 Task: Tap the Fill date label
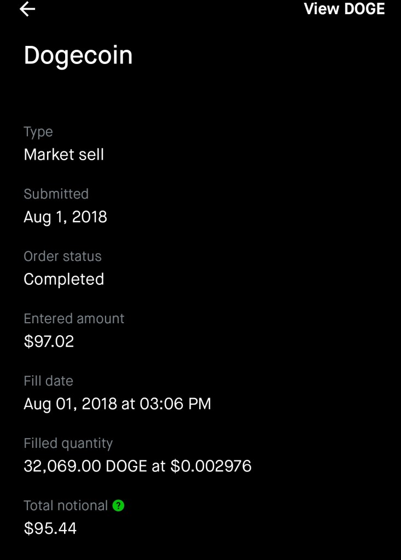48,381
